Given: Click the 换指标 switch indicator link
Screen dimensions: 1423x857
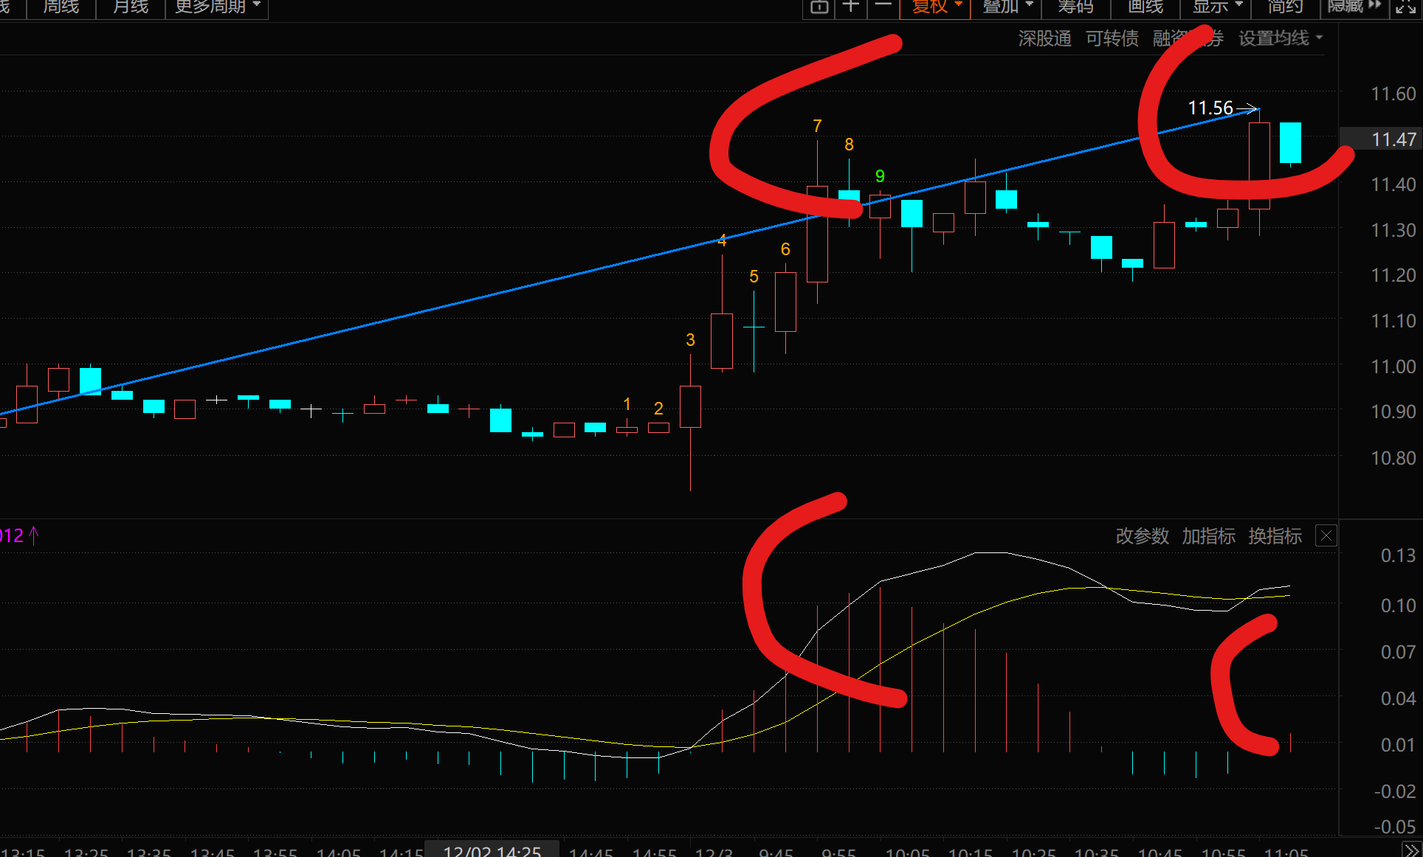Looking at the screenshot, I should [1275, 536].
